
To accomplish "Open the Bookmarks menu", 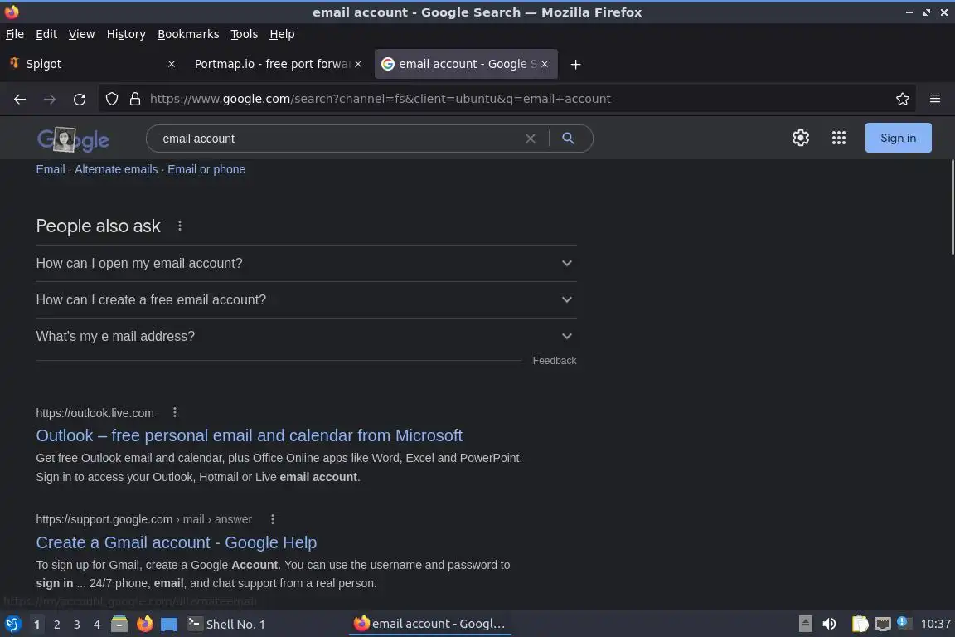I will point(188,34).
